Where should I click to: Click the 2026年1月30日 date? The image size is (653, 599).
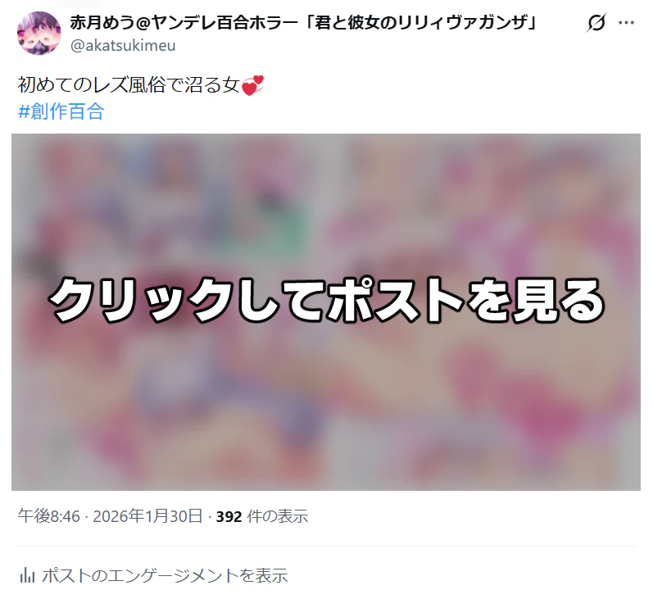point(147,516)
